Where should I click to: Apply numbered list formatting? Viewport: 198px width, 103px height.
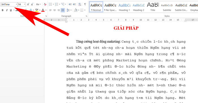(57, 5)
